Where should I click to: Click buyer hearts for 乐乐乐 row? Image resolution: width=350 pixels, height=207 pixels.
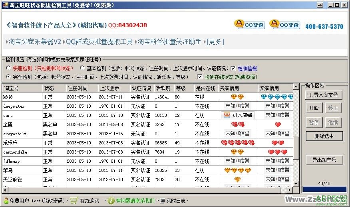(238, 143)
